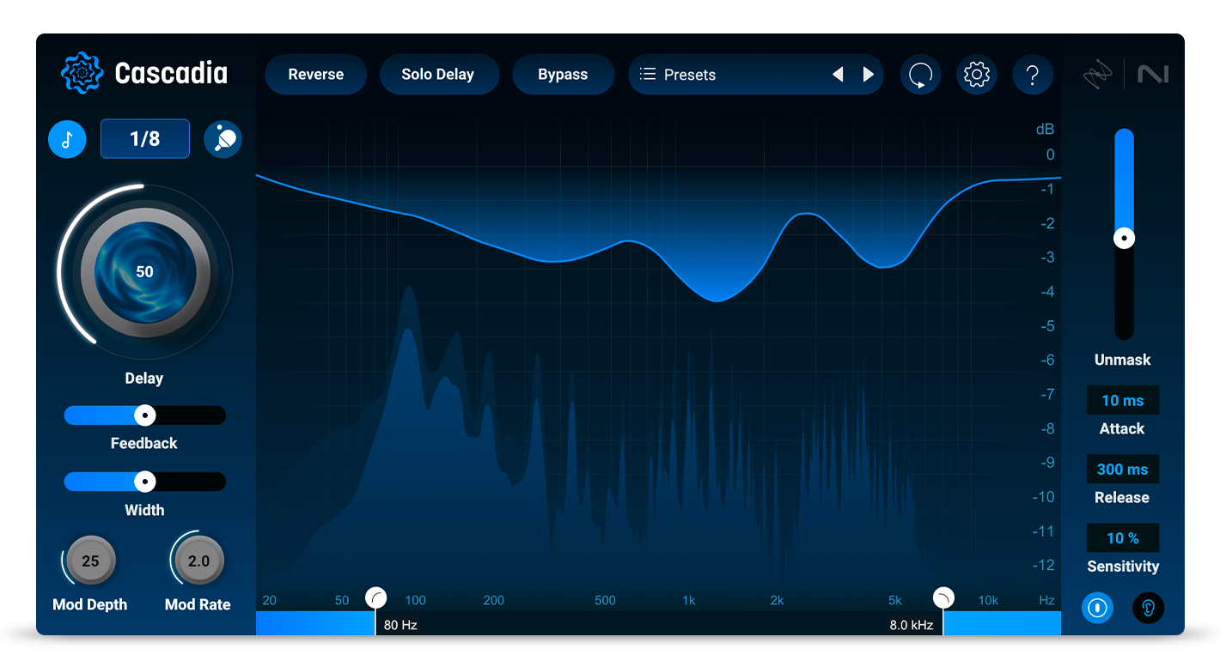Enable Solo Delay

[438, 75]
